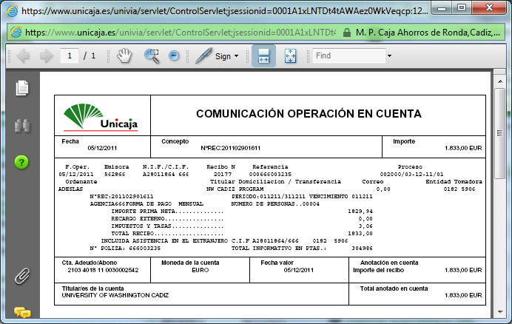The height and width of the screenshot is (324, 512).
Task: Click the Entidad Tomadora value 0182 5906
Action: 459,189
